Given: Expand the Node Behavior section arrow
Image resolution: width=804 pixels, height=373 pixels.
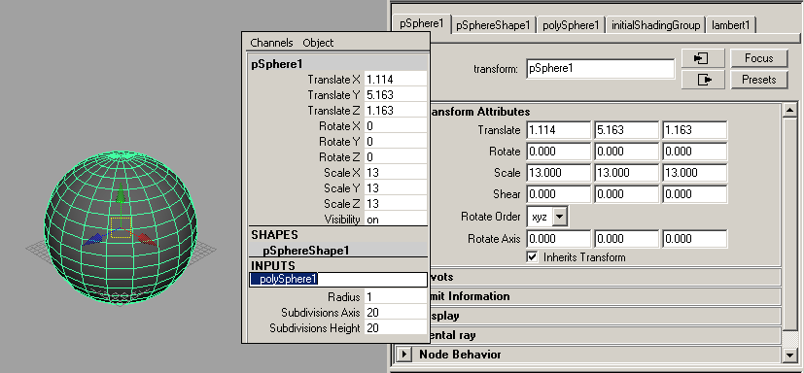Looking at the screenshot, I should [405, 354].
